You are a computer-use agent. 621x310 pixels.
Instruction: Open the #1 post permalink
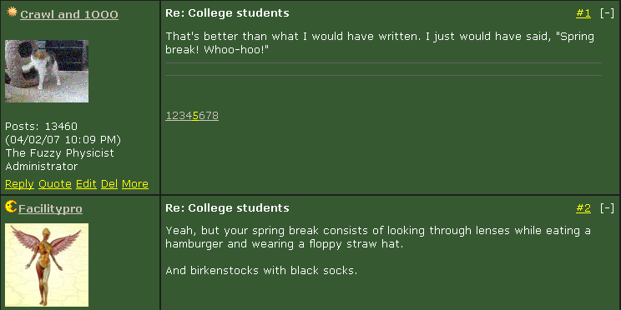[583, 13]
